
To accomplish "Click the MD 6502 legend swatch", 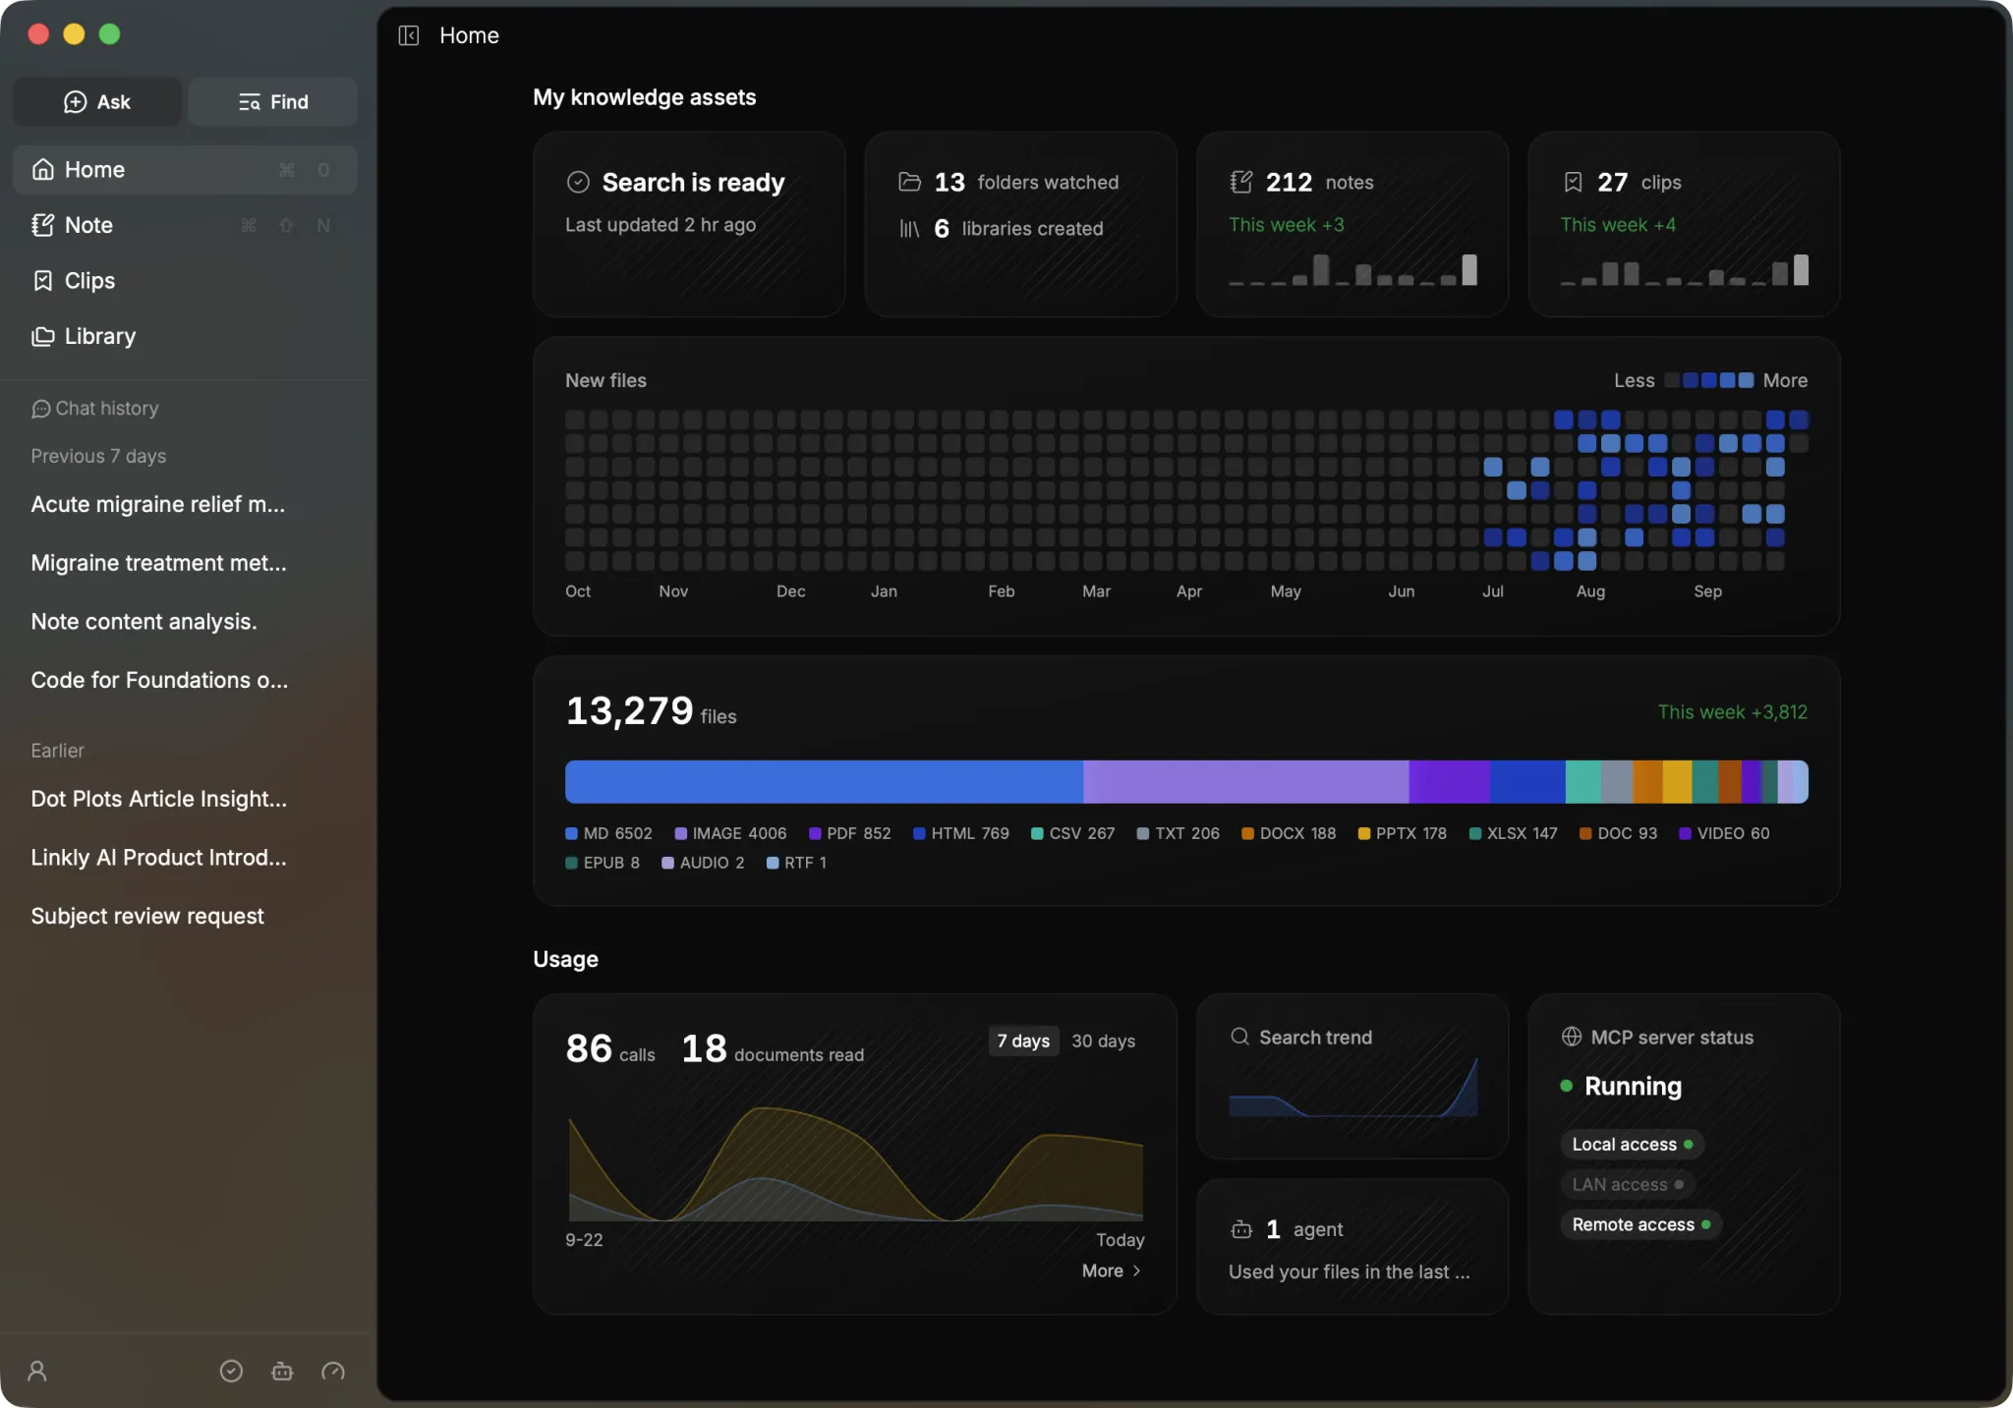I will click(571, 833).
